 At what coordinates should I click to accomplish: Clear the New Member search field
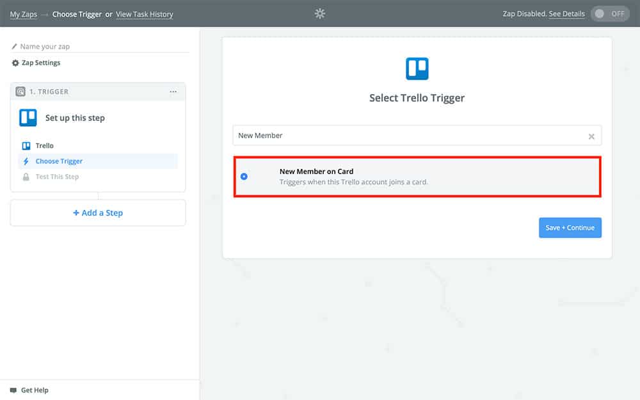click(x=591, y=136)
